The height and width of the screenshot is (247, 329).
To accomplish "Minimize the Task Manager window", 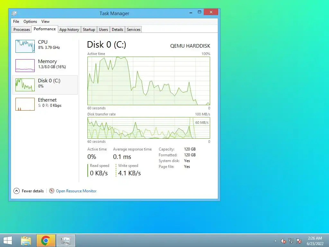I will (x=191, y=13).
